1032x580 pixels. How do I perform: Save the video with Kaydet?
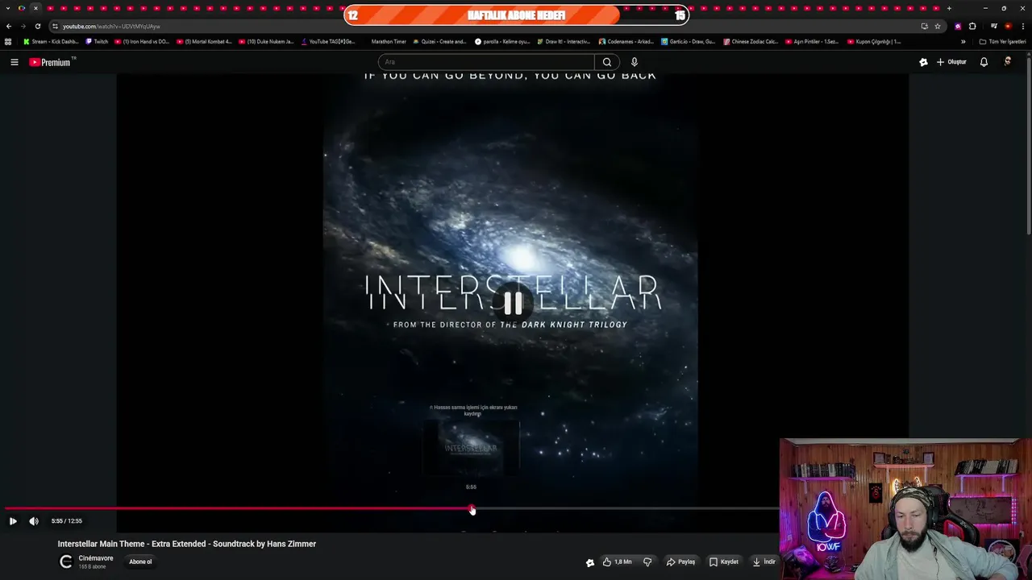point(724,561)
